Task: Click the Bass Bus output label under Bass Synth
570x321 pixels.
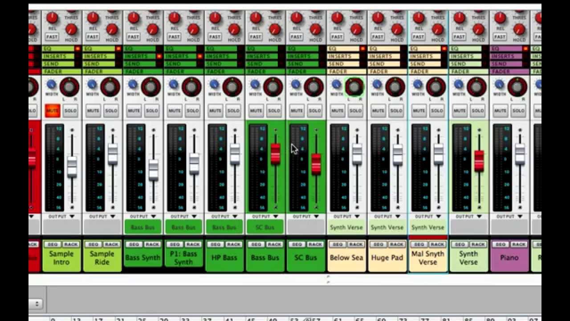Action: pyautogui.click(x=142, y=227)
